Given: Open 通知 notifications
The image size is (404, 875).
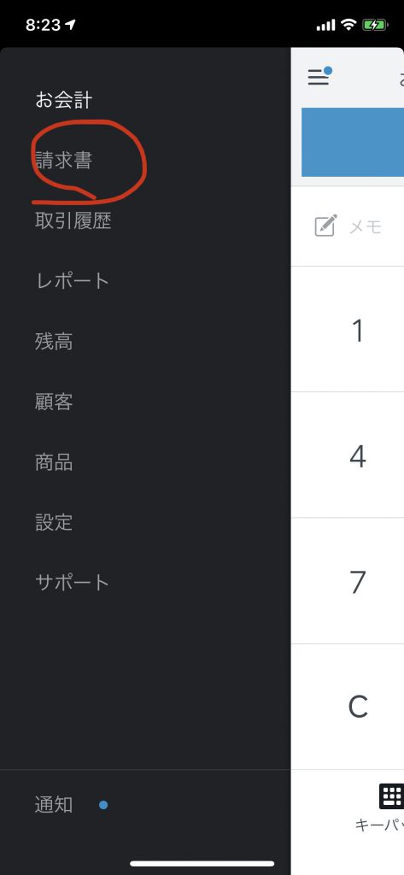Looking at the screenshot, I should pyautogui.click(x=54, y=805).
